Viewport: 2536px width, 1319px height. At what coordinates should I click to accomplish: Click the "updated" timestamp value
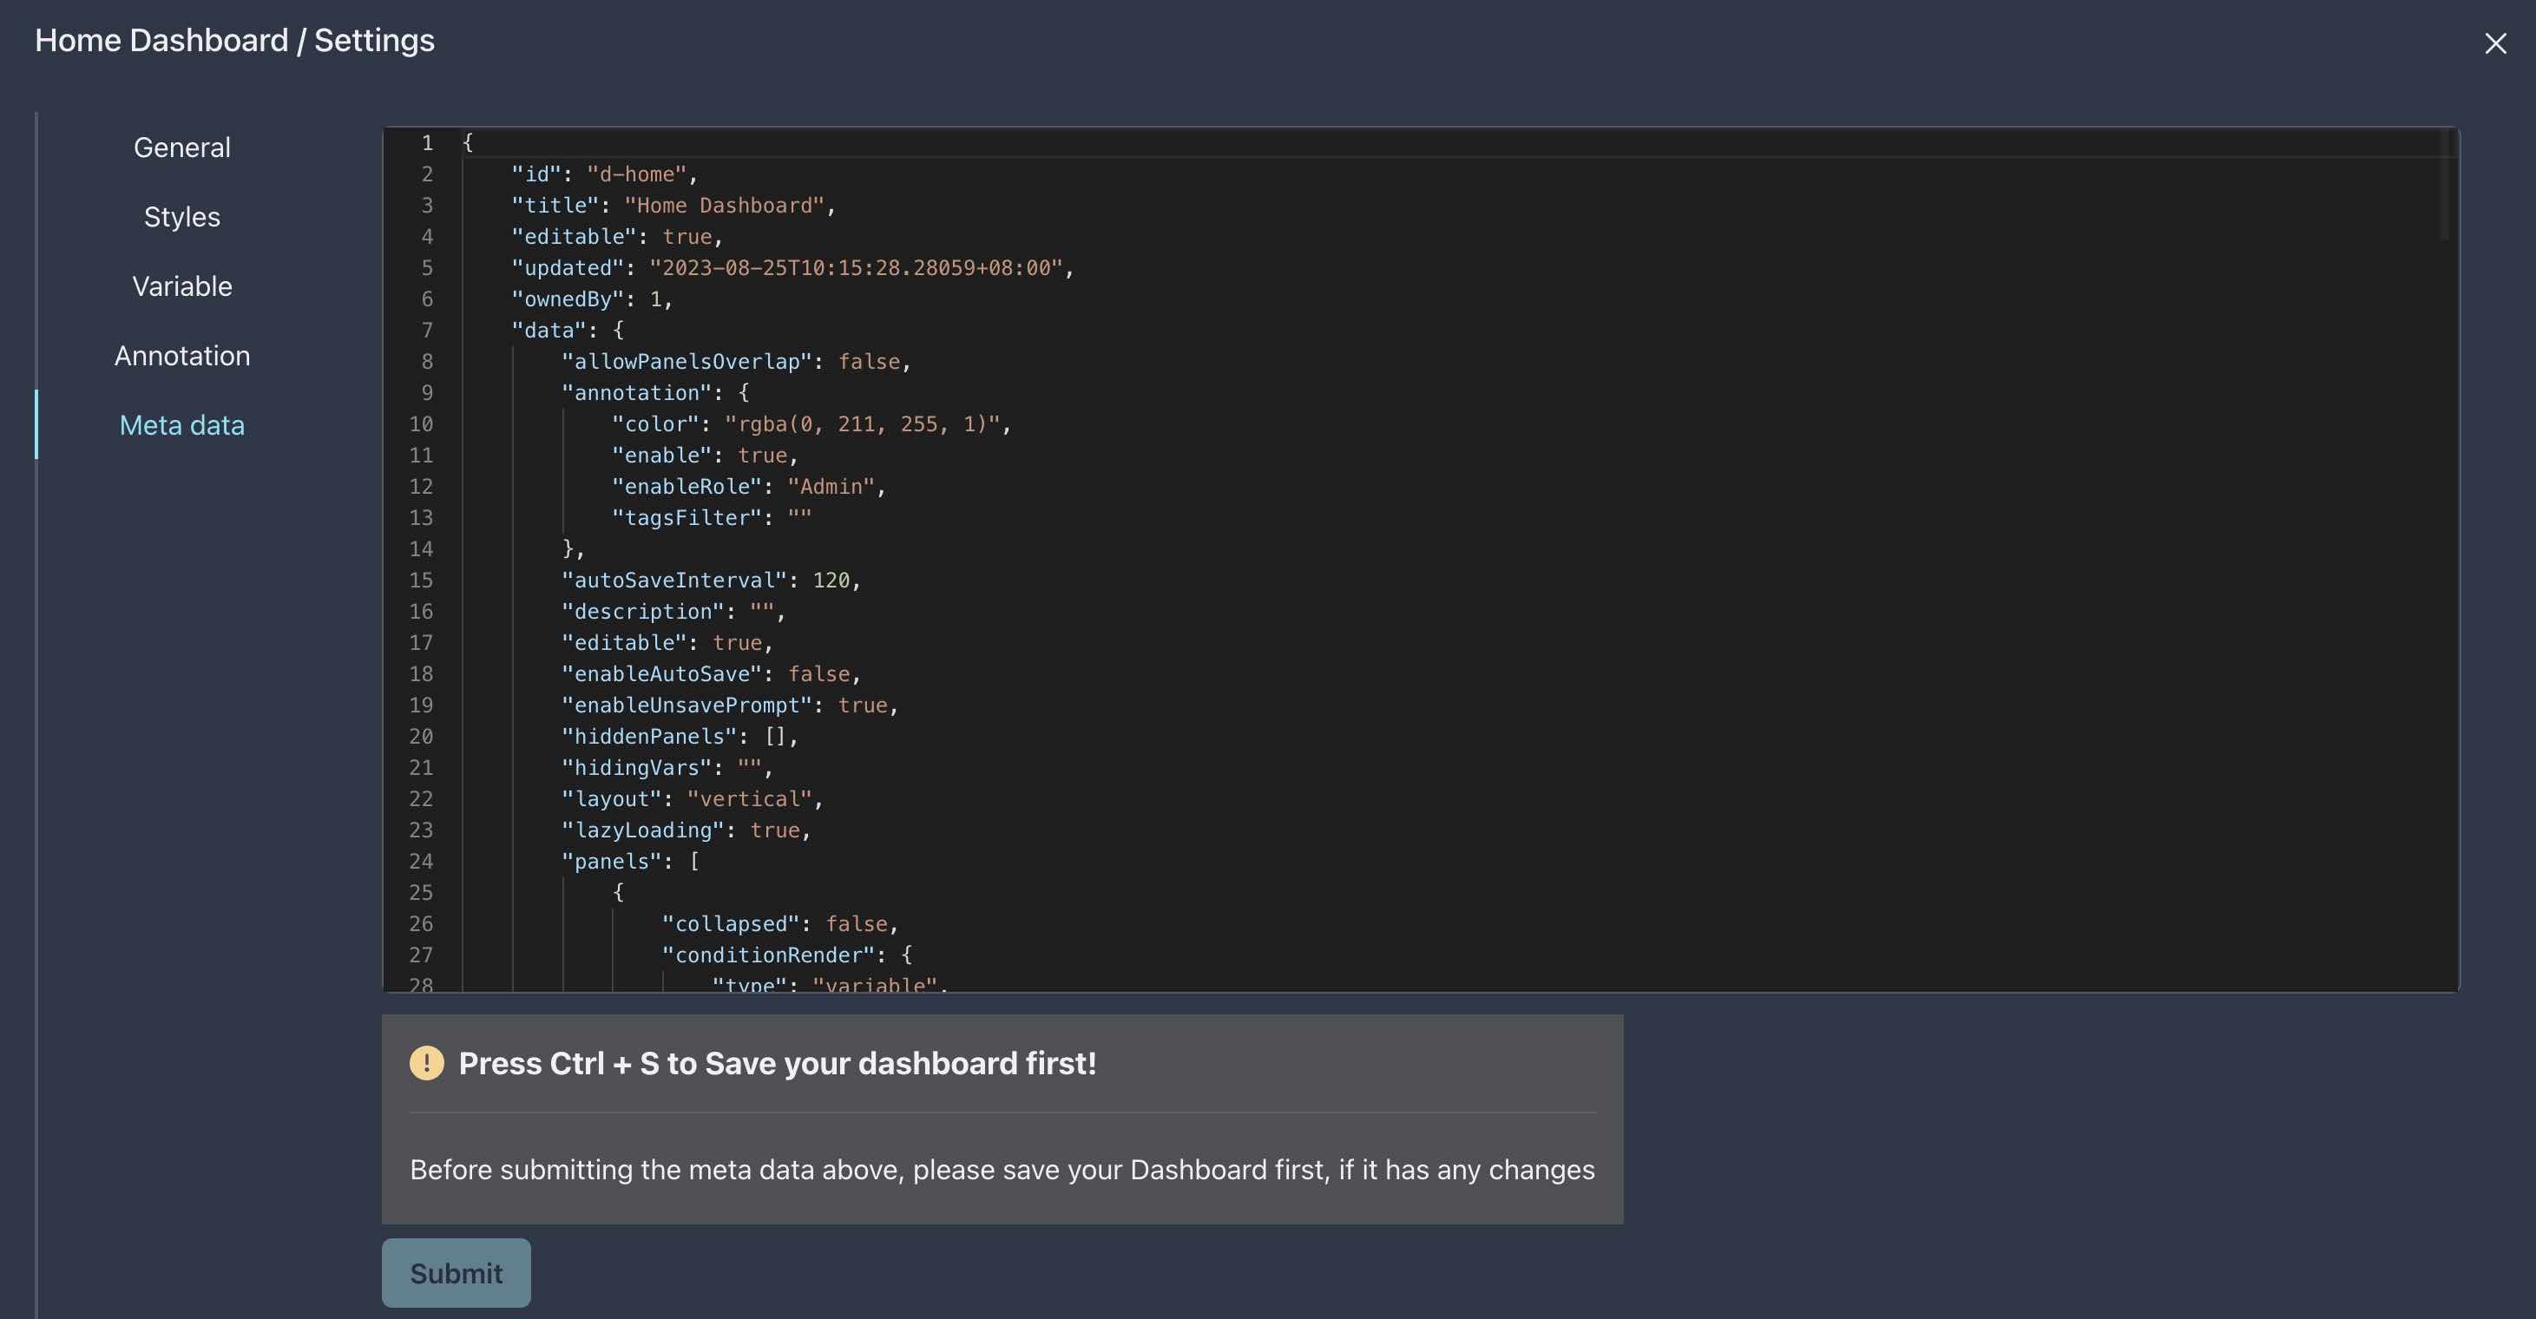tap(856, 268)
